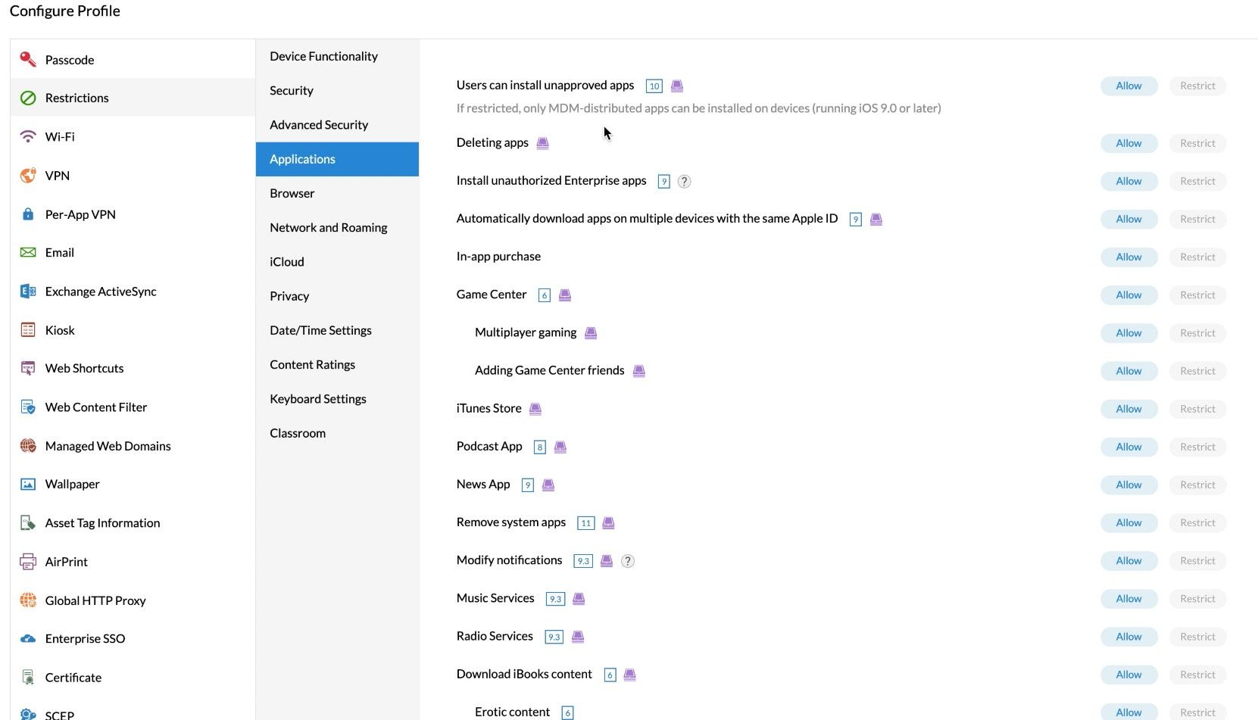Restrict users installing unapproved apps
This screenshot has width=1258, height=720.
pyautogui.click(x=1197, y=86)
